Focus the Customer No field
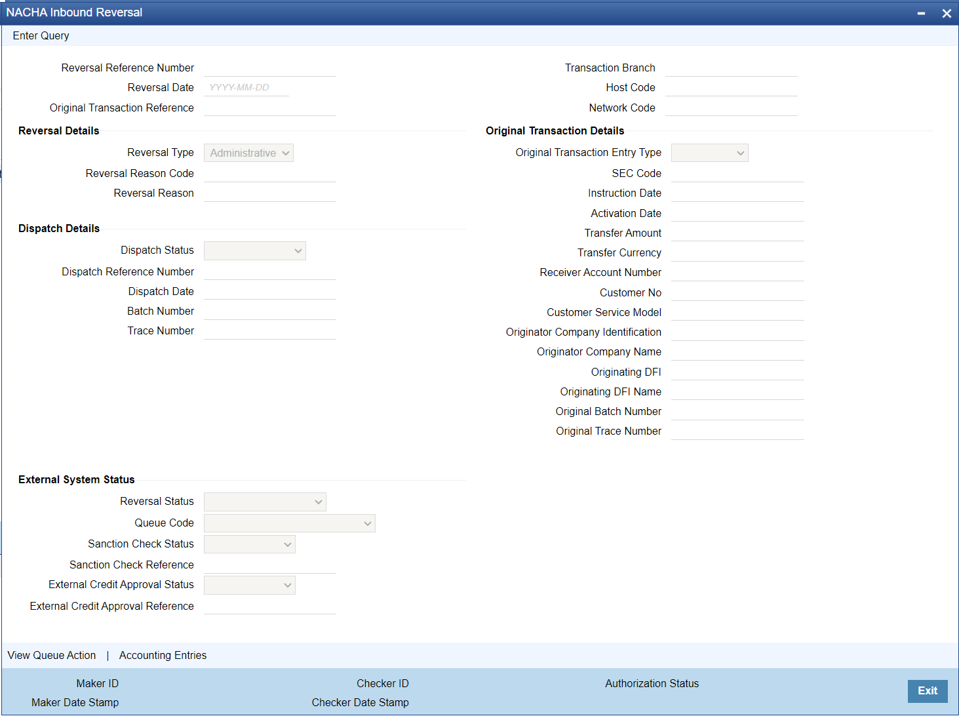 pyautogui.click(x=737, y=292)
